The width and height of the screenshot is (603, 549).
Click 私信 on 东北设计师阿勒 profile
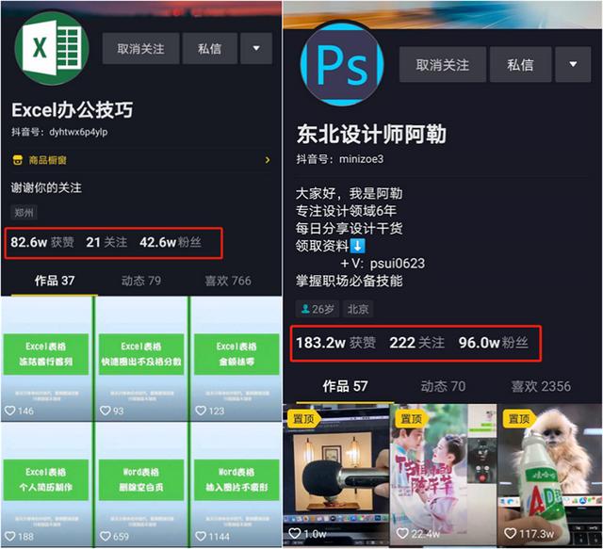pos(520,65)
